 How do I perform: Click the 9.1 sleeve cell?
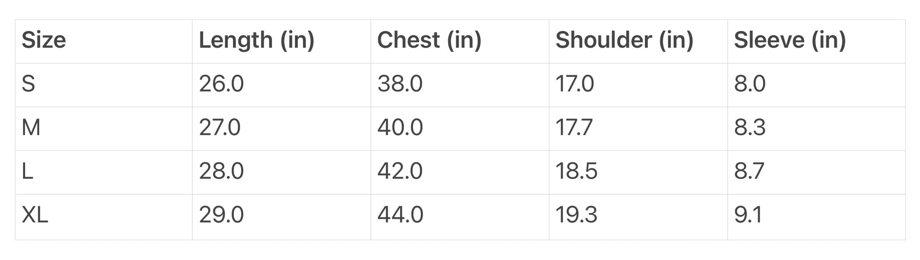[748, 215]
